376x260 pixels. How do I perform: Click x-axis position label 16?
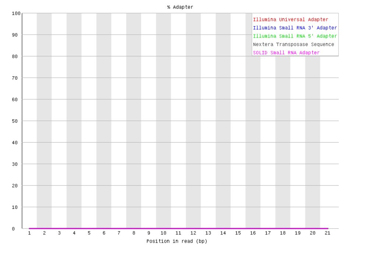pyautogui.click(x=253, y=233)
